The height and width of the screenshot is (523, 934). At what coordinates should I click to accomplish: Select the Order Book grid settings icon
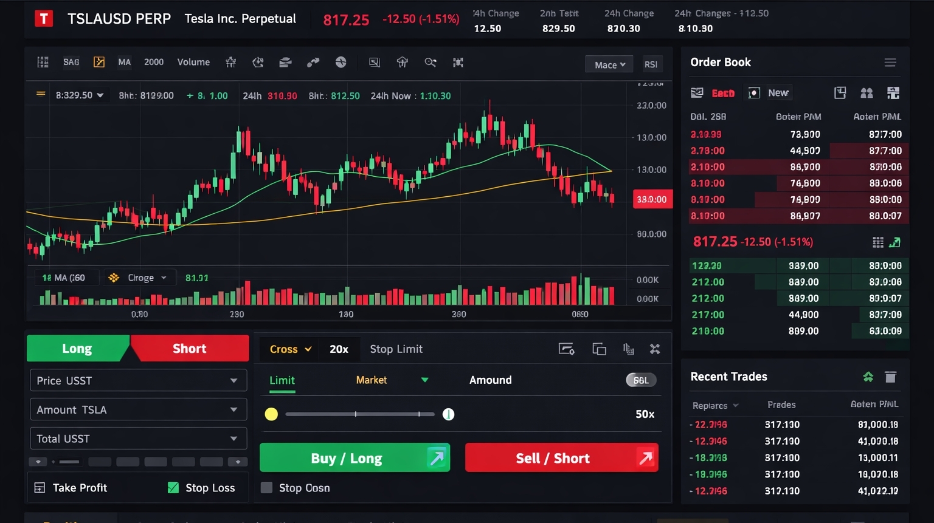click(893, 93)
